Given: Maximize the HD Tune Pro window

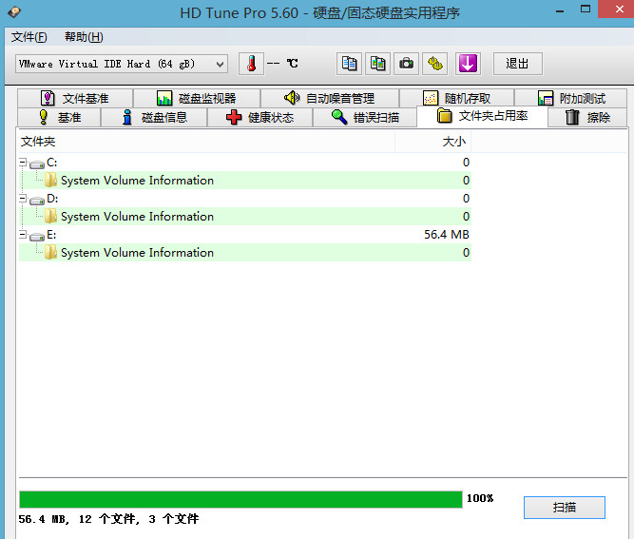Looking at the screenshot, I should tap(586, 10).
